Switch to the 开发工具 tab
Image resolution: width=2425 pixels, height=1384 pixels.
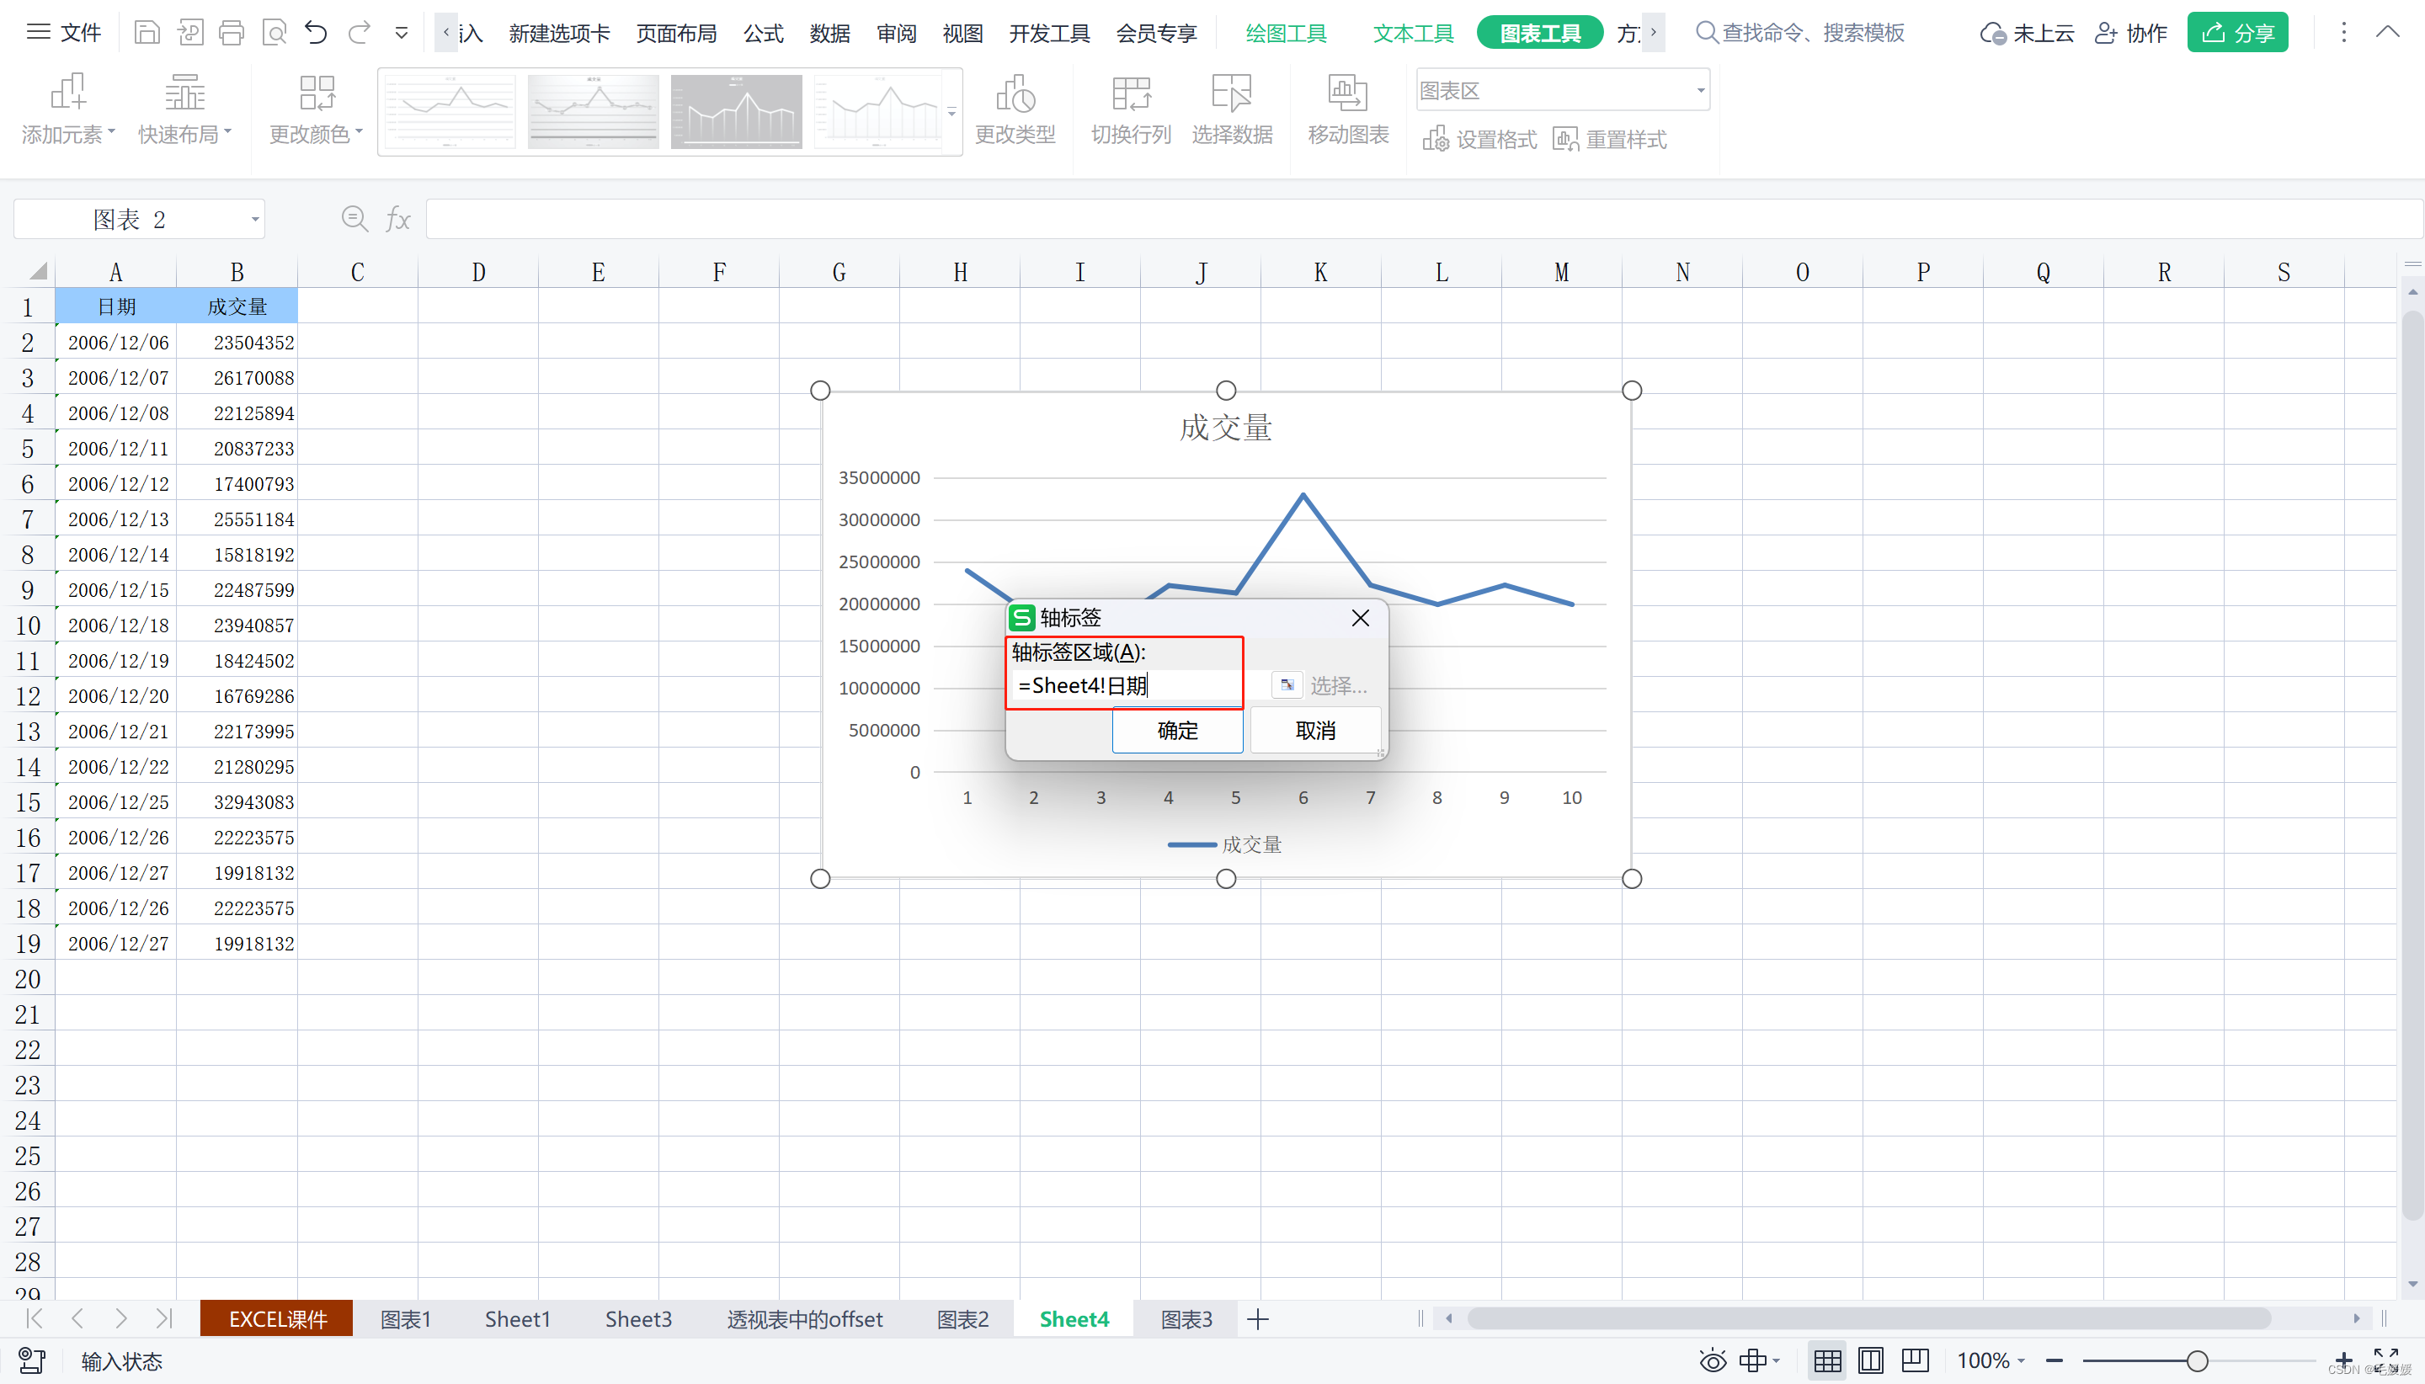tap(1049, 34)
